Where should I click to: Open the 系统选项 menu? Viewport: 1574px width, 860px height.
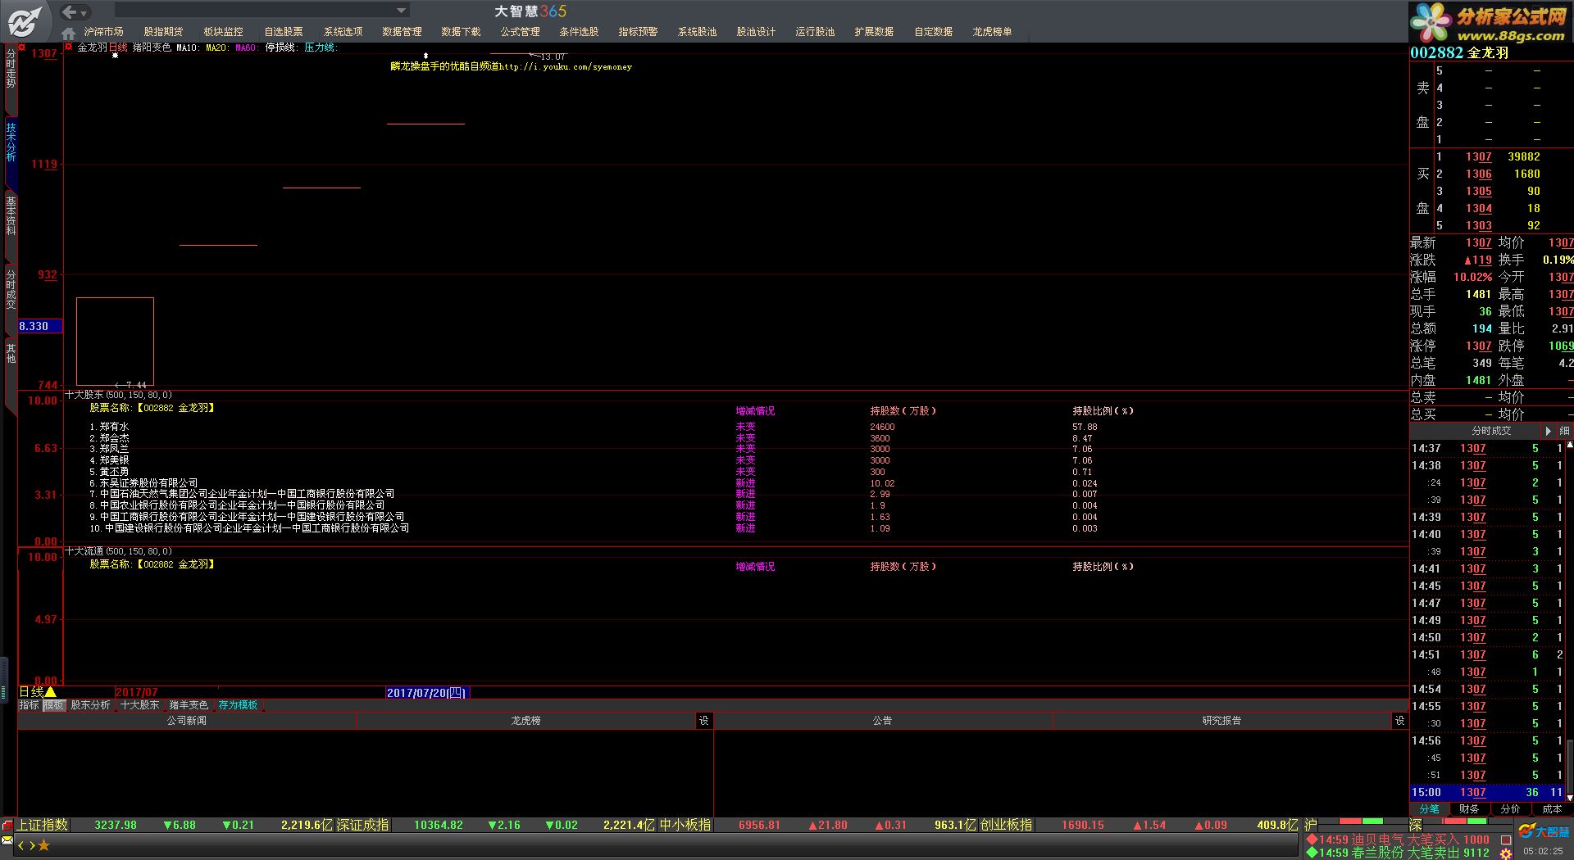pyautogui.click(x=343, y=32)
